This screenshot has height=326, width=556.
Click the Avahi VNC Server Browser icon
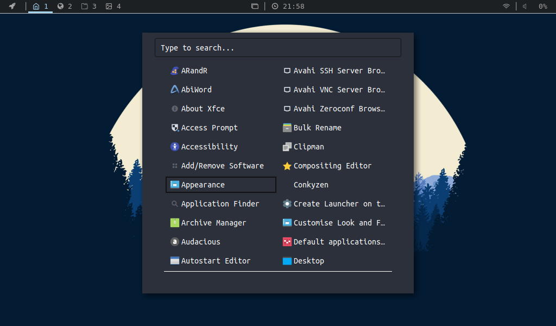coord(287,90)
